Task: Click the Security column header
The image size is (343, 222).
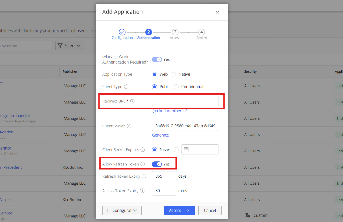Action: 250,72
